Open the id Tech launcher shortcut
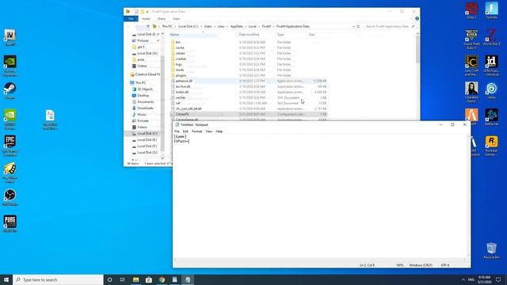This screenshot has width=507, height=285. 491,65
